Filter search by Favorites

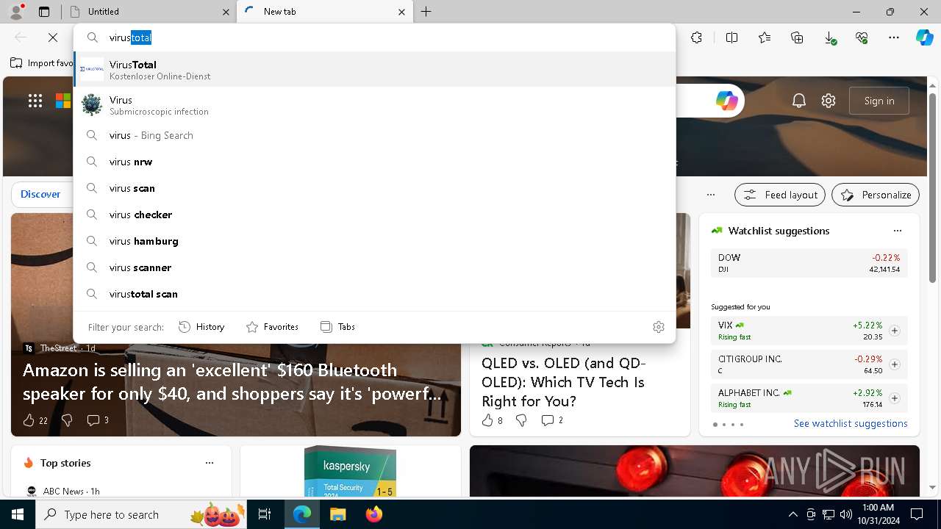pyautogui.click(x=272, y=327)
